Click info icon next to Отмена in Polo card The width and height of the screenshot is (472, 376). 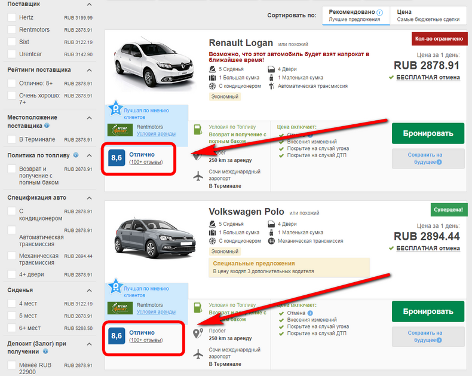pyautogui.click(x=310, y=313)
